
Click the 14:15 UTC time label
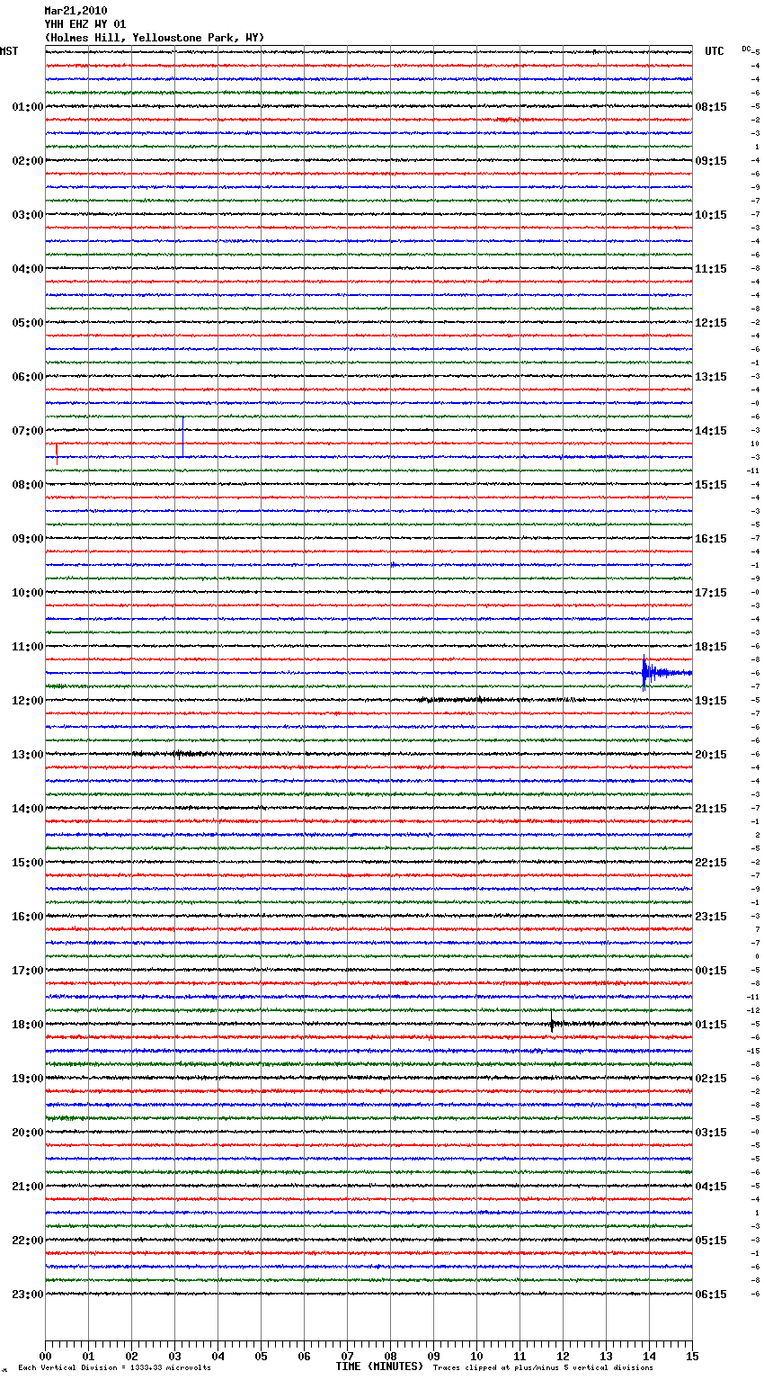coord(711,431)
